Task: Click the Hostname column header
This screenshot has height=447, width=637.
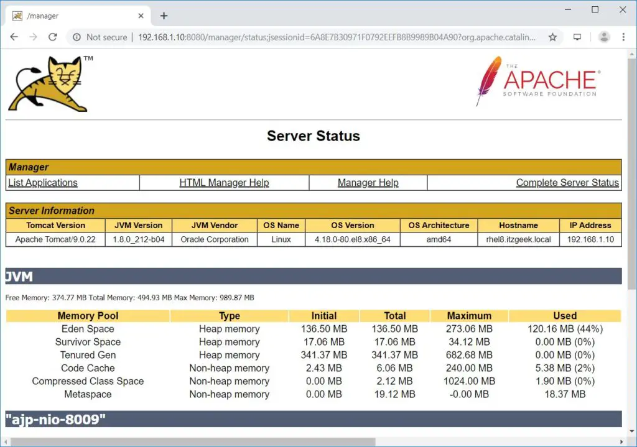Action: 518,225
